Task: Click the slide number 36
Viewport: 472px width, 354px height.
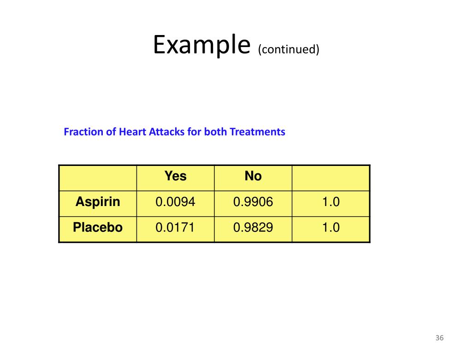Action: (439, 338)
